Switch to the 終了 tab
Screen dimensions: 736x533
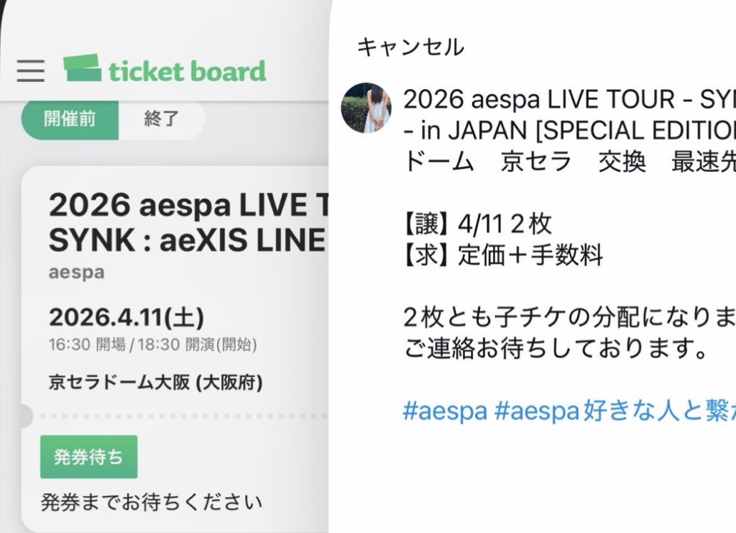coord(162,119)
